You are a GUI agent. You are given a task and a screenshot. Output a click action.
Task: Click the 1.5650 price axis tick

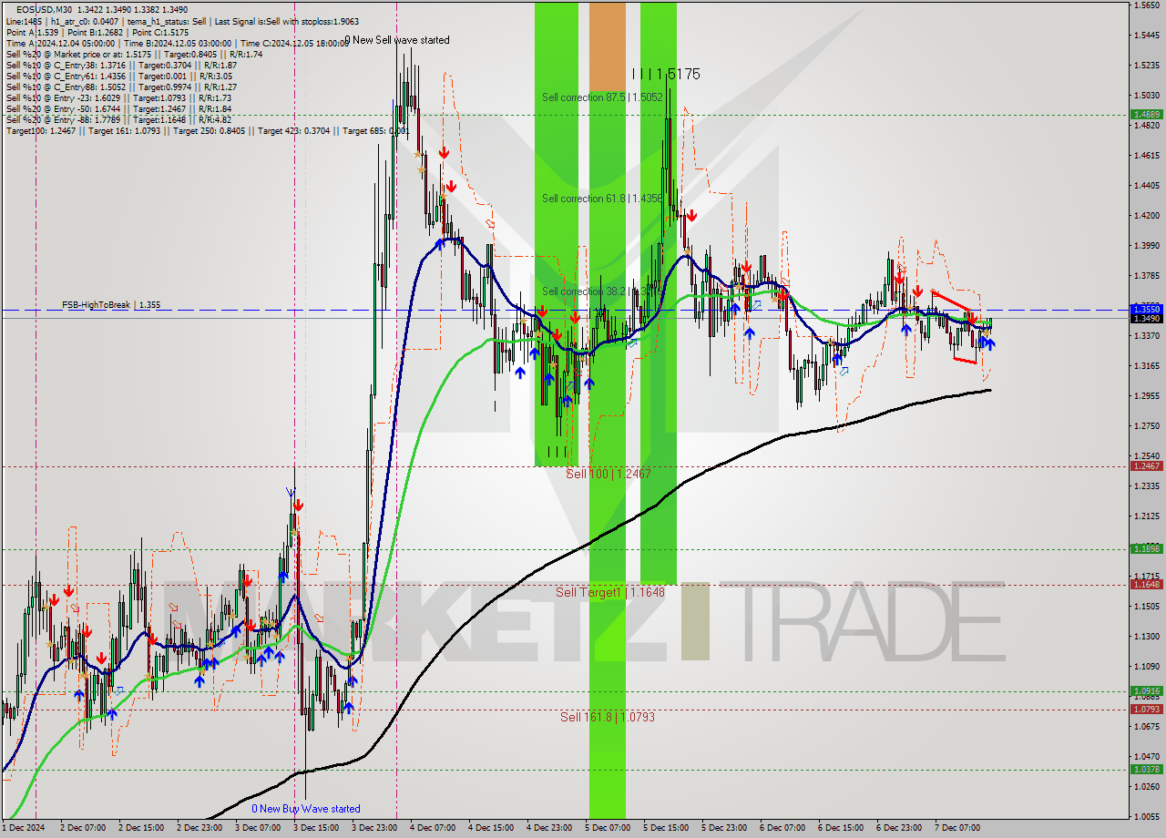tap(1146, 5)
